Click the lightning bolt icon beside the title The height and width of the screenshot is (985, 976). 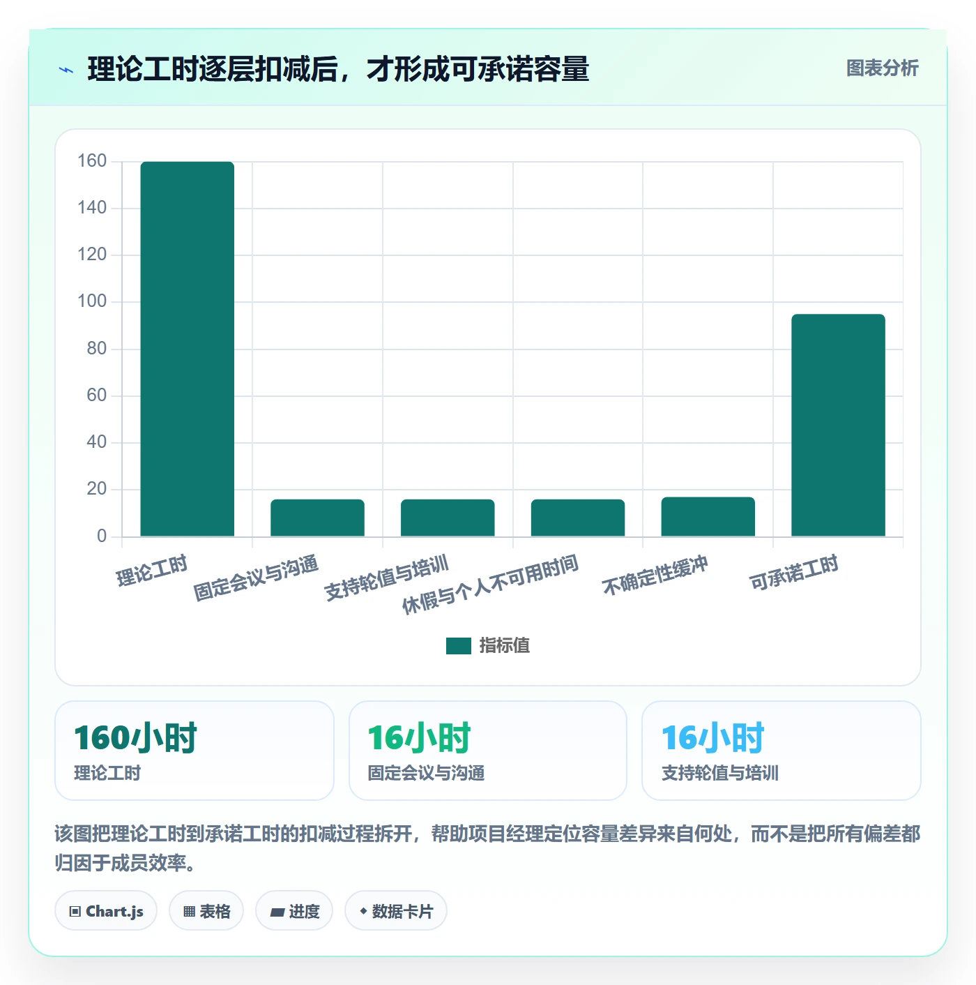66,70
